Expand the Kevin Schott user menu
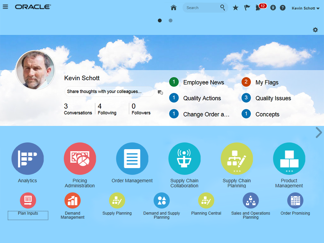 tap(305, 8)
